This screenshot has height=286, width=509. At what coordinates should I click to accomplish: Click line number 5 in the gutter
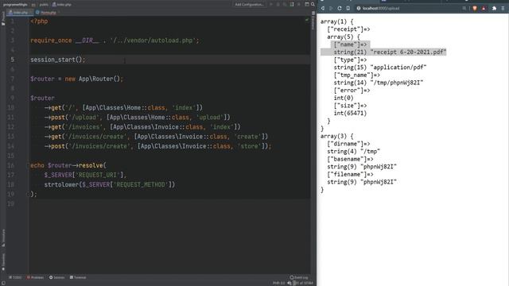(x=12, y=60)
